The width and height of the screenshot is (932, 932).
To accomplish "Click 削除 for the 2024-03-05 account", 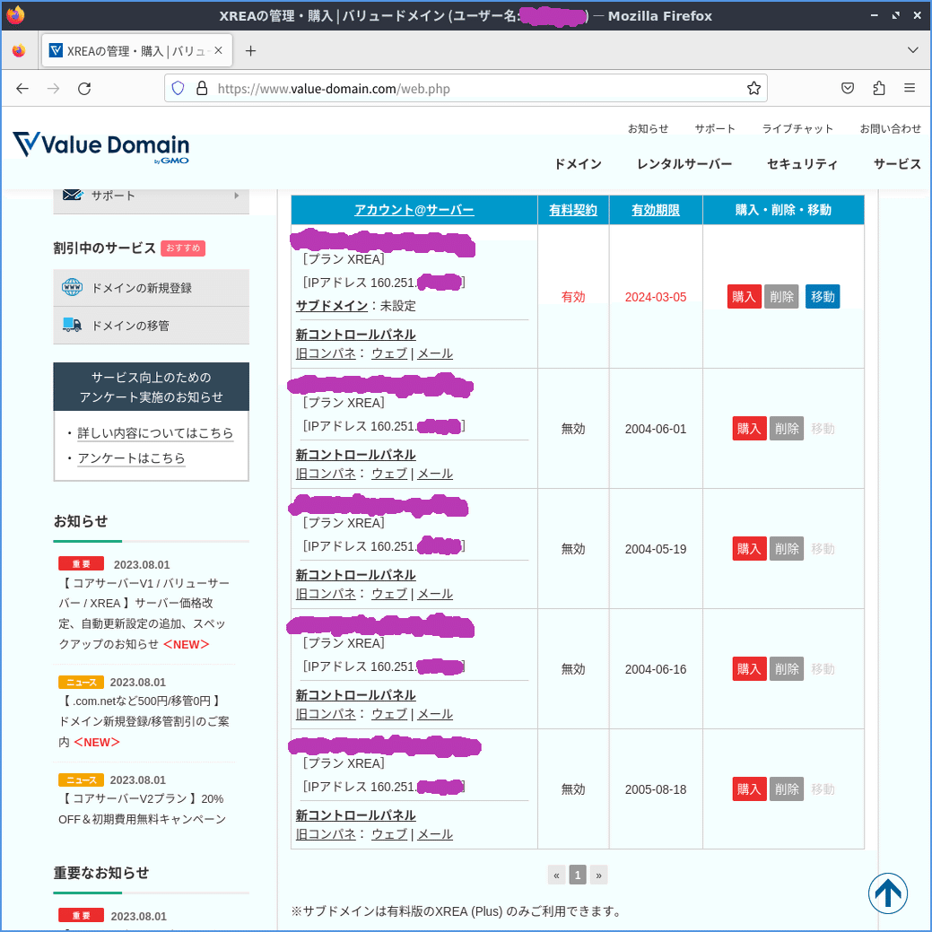I will 781,297.
